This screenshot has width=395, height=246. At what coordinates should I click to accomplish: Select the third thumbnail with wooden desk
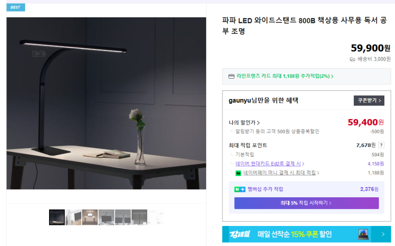pyautogui.click(x=90, y=217)
